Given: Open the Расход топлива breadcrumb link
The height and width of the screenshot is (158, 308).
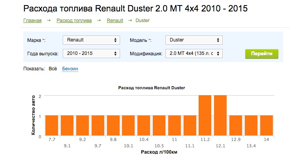Looking at the screenshot, I should 74,21.
